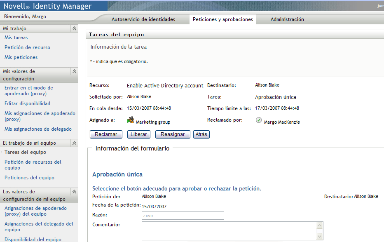384x242 pixels.
Task: Select Tareas del equipo in sidebar
Action: point(25,152)
